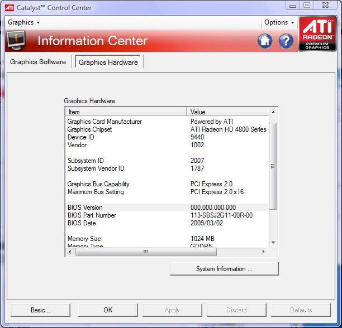Select the Vendor row
Image resolution: width=342 pixels, height=328 pixels.
(167, 145)
